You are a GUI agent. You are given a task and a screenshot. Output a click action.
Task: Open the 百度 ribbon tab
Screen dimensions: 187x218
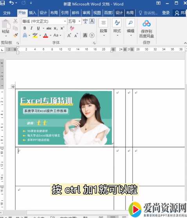point(108,13)
